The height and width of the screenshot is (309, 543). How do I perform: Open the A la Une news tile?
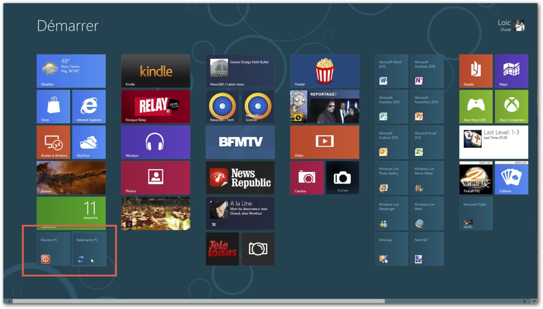point(240,213)
